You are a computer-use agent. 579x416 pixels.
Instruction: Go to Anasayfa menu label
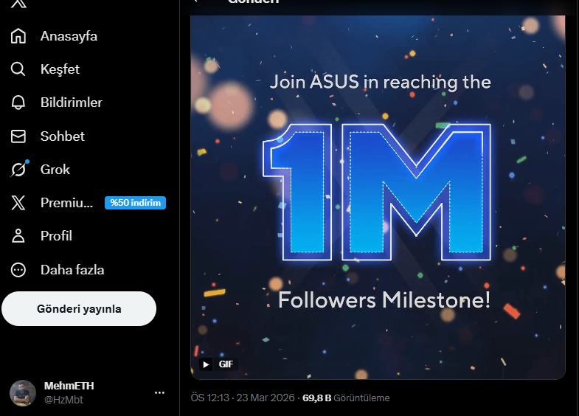pyautogui.click(x=69, y=36)
